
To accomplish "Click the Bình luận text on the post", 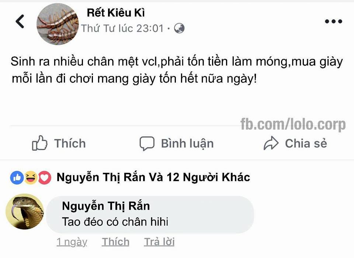I will (187, 144).
